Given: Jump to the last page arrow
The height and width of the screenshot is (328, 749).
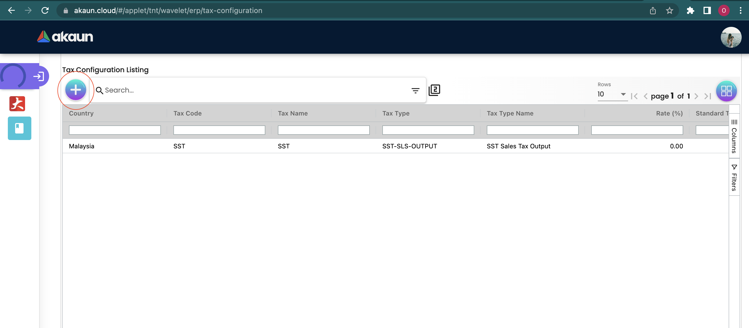Looking at the screenshot, I should pyautogui.click(x=707, y=96).
